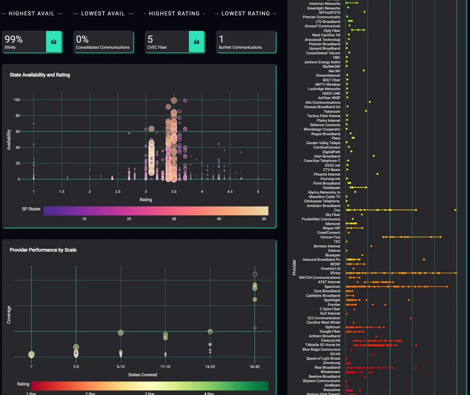470x395 pixels.
Task: Click the largest bubble at availability 100
Action: coord(174,101)
